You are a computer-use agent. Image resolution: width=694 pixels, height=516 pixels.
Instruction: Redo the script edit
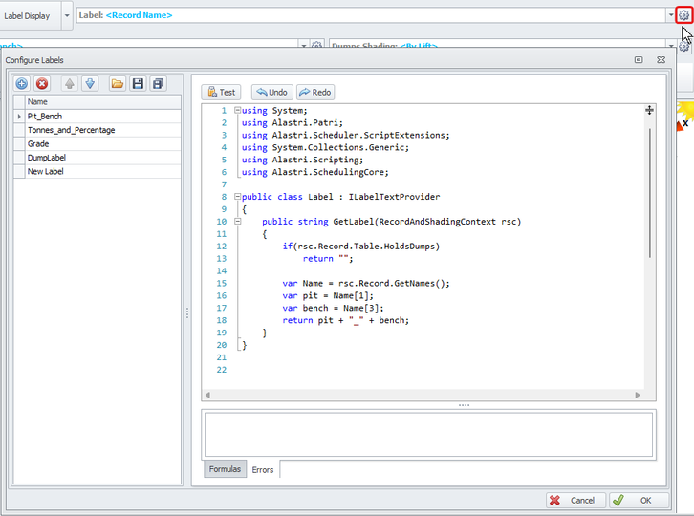click(x=315, y=93)
